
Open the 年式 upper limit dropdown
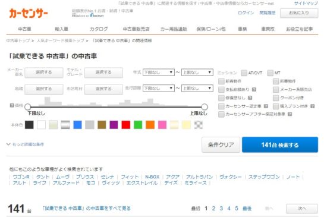[197, 73]
